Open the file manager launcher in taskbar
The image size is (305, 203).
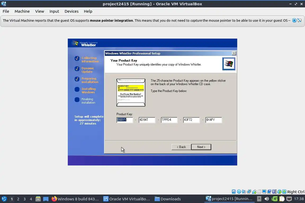[38, 199]
